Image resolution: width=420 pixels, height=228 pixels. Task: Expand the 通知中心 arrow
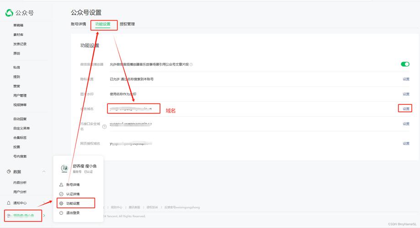[x=44, y=203]
